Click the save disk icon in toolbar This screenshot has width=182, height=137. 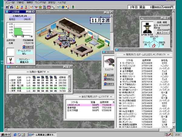point(12,6)
